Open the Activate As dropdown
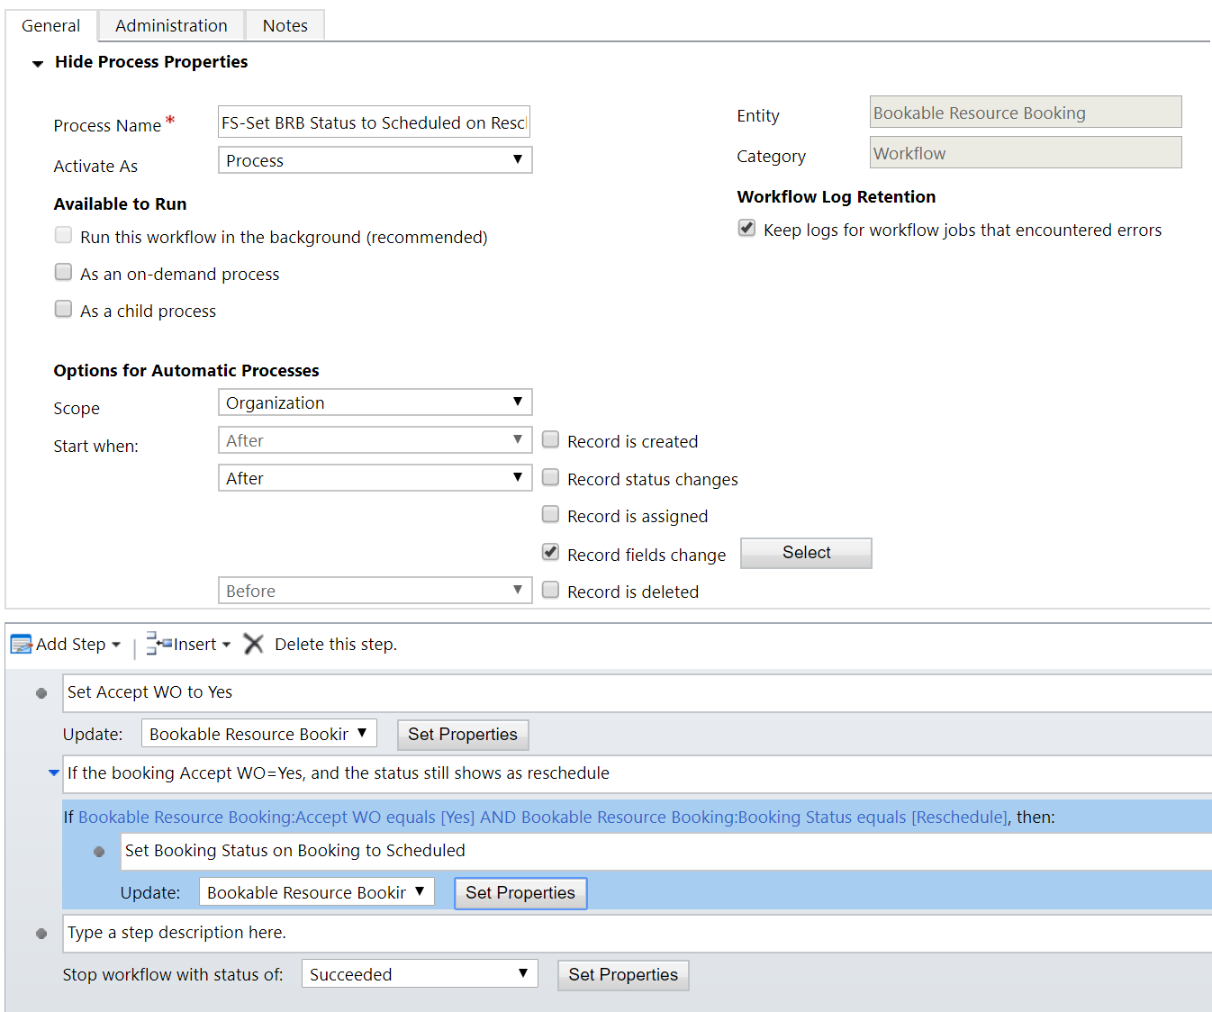Screen dimensions: 1212x1012 point(375,160)
